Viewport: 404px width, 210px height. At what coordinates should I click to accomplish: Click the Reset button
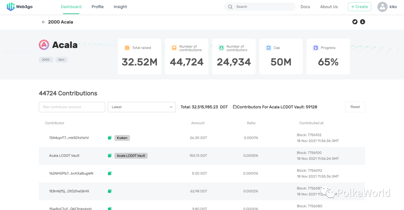coord(355,107)
